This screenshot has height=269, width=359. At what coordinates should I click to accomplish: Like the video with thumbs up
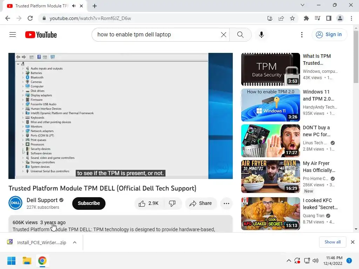[x=149, y=204]
